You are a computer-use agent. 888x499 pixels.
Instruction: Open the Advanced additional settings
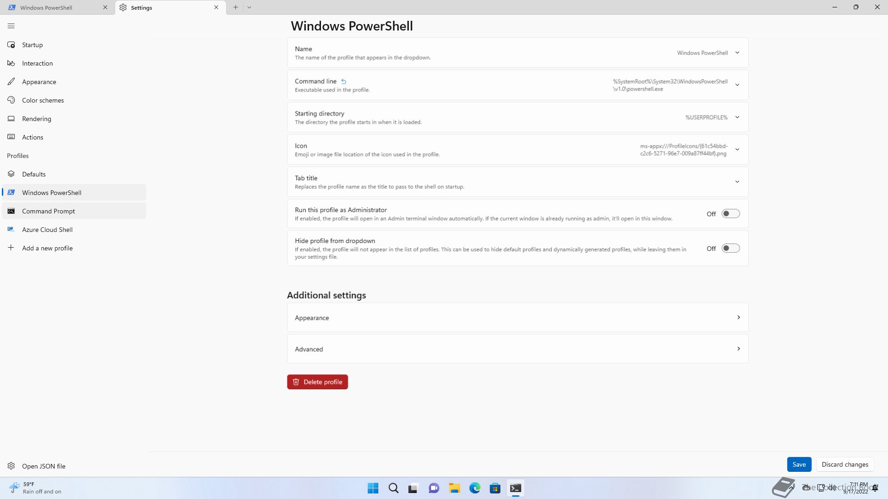point(518,349)
